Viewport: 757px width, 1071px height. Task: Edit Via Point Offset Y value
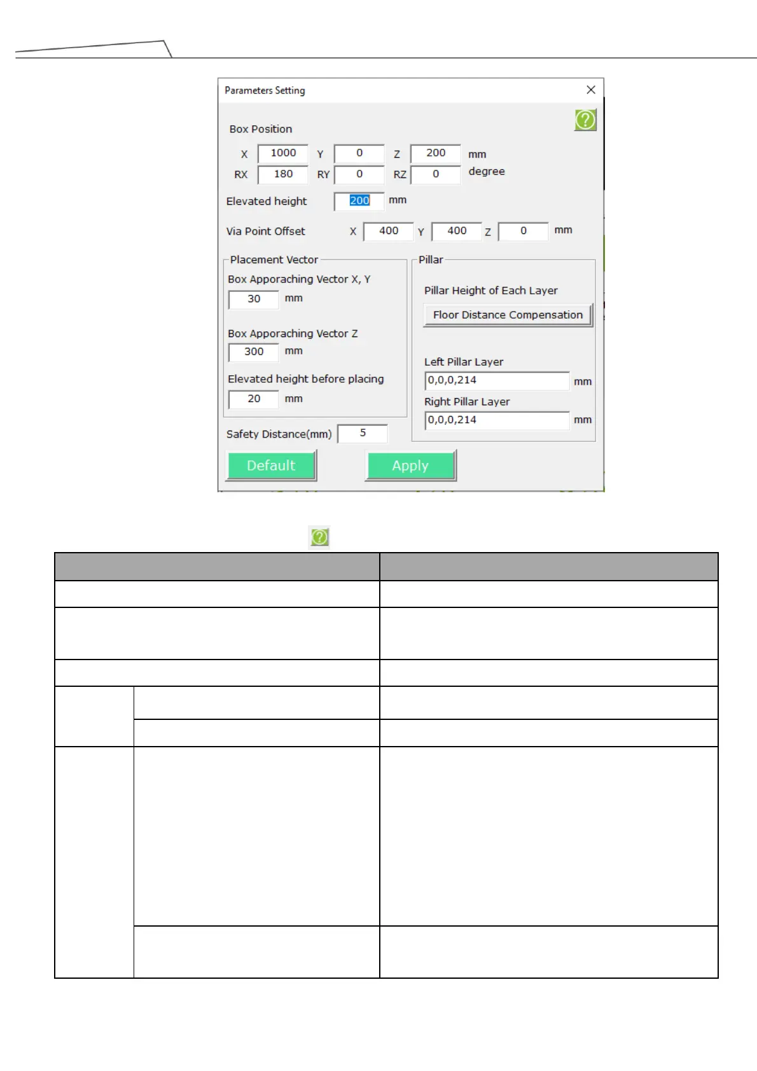click(457, 231)
